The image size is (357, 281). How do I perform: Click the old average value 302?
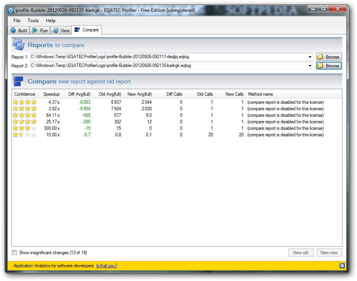click(x=118, y=122)
